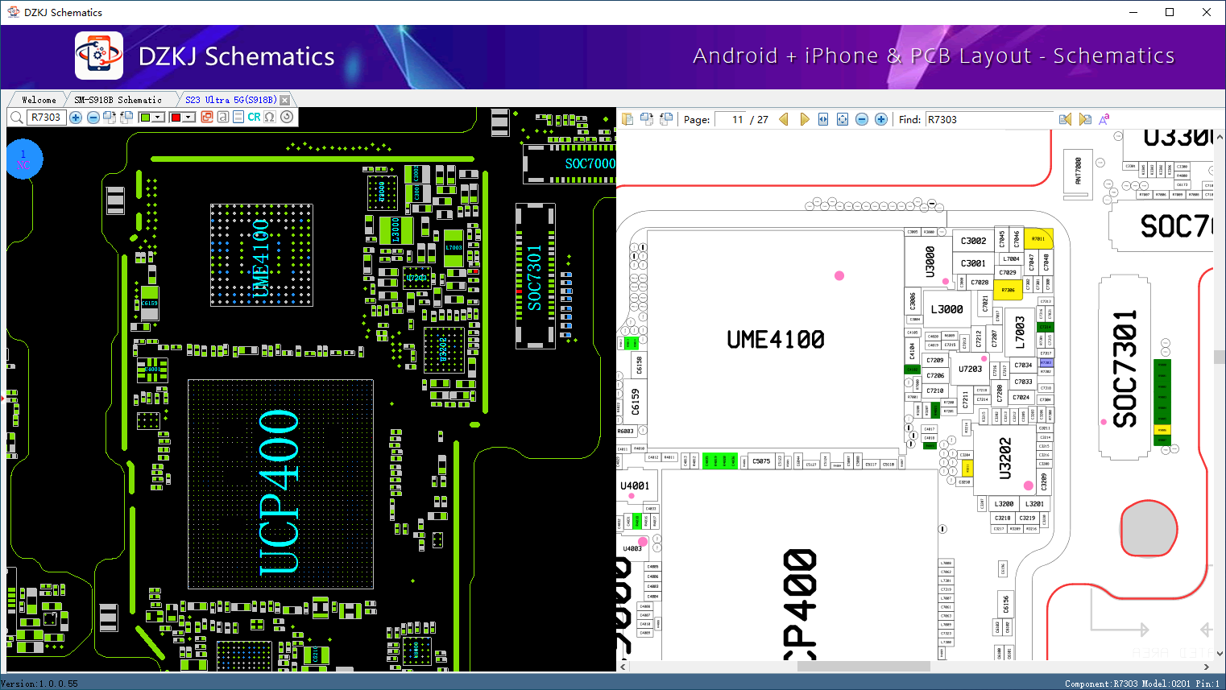Screen dimensions: 1226x690
Task: Toggle the cyan CR display button
Action: coord(254,118)
